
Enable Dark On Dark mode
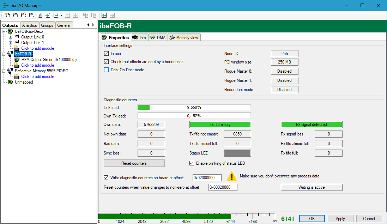[106, 70]
